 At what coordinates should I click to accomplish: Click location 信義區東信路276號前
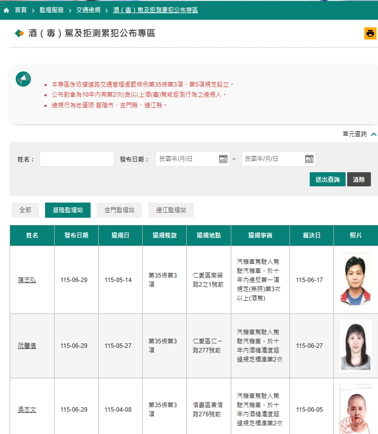point(207,410)
